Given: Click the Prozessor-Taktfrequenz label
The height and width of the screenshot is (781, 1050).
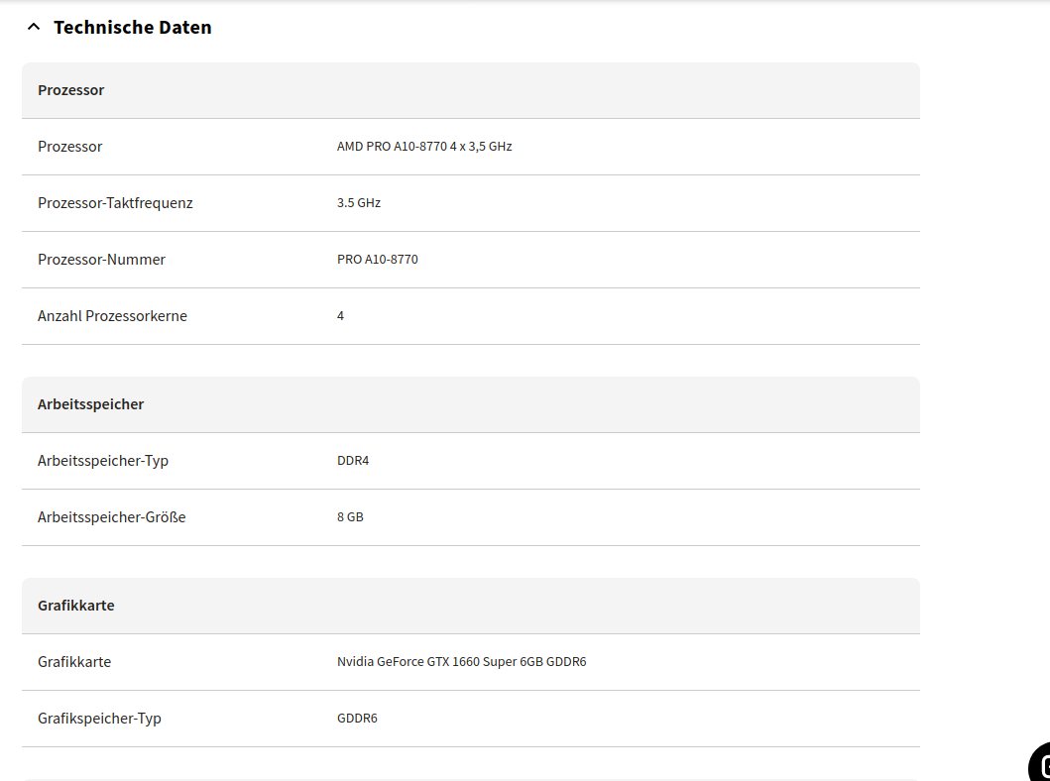Looking at the screenshot, I should click(x=115, y=203).
